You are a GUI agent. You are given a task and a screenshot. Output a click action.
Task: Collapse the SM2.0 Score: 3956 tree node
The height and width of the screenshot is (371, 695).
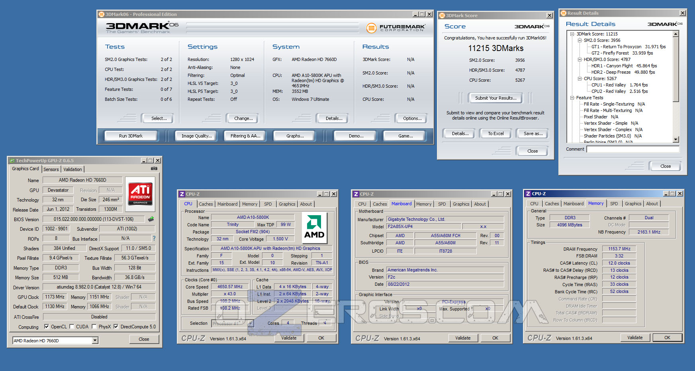[580, 40]
